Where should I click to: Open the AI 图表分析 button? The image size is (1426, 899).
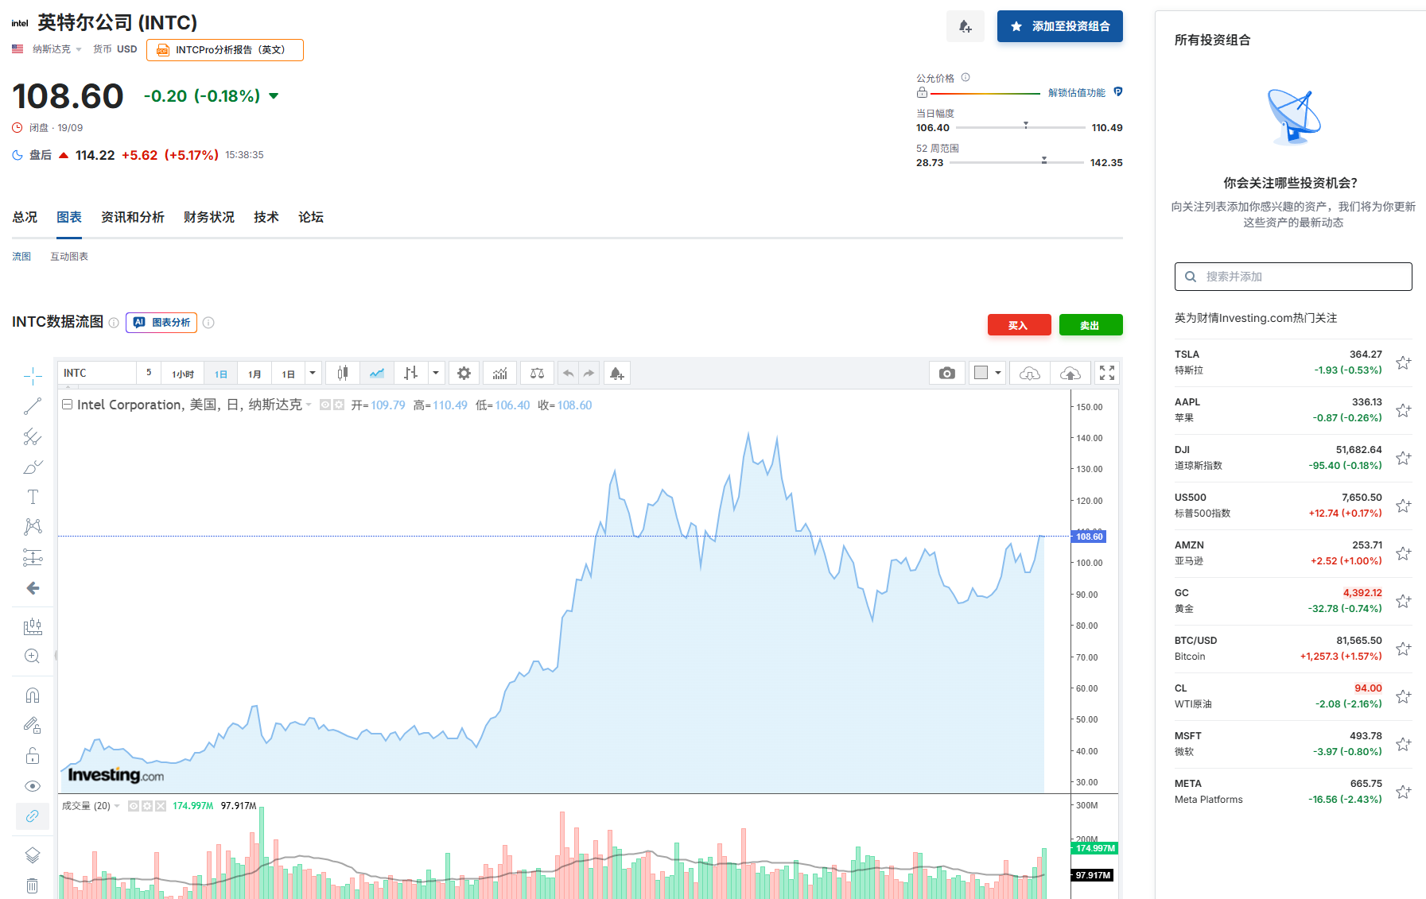(161, 323)
